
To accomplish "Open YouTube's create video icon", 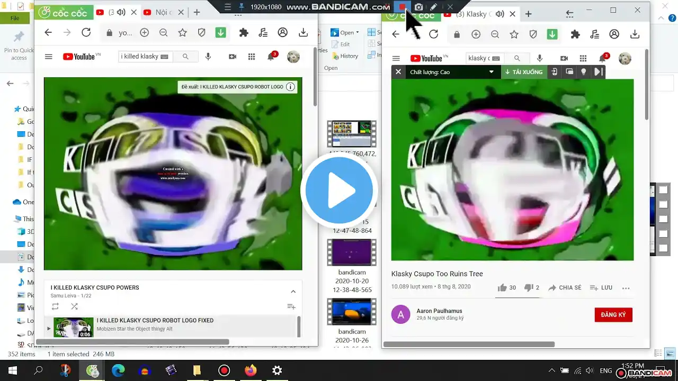I will tap(232, 57).
